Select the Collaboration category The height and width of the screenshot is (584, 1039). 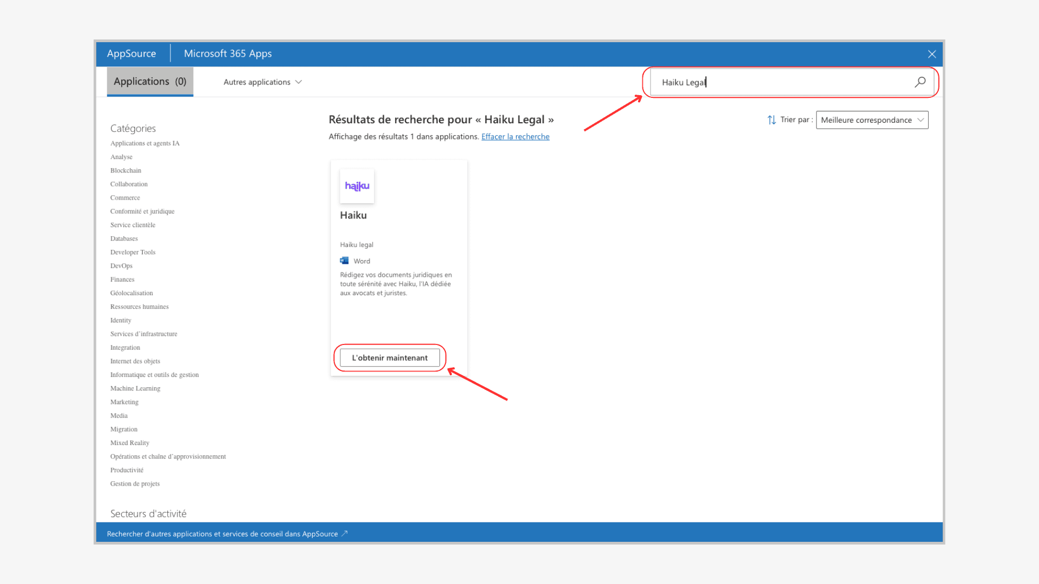129,184
